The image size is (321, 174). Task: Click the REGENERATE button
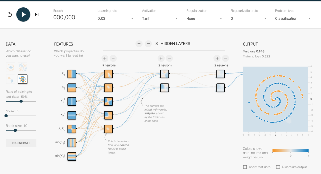(x=21, y=143)
